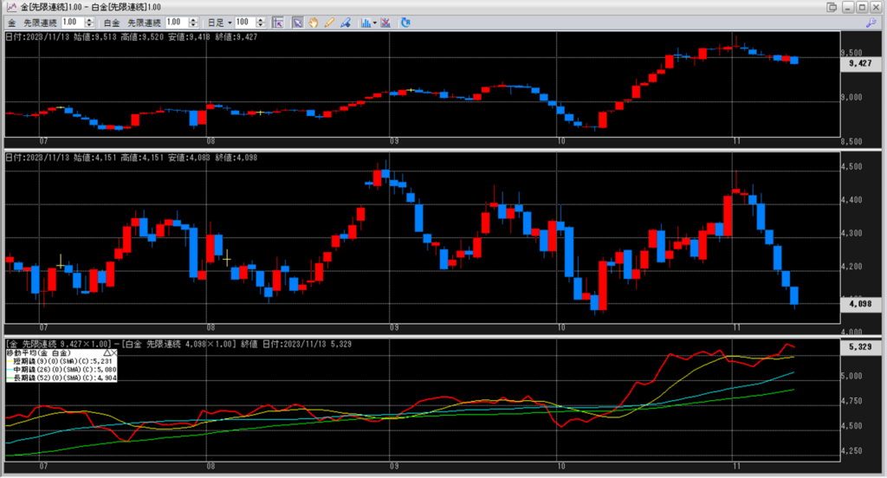Collapse the 移動平均 legend with triangle button
Image resolution: width=887 pixels, height=478 pixels.
[x=107, y=353]
